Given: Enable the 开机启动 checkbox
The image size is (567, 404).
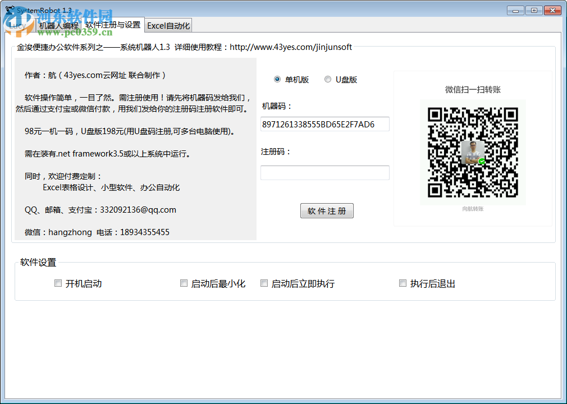Looking at the screenshot, I should (58, 283).
